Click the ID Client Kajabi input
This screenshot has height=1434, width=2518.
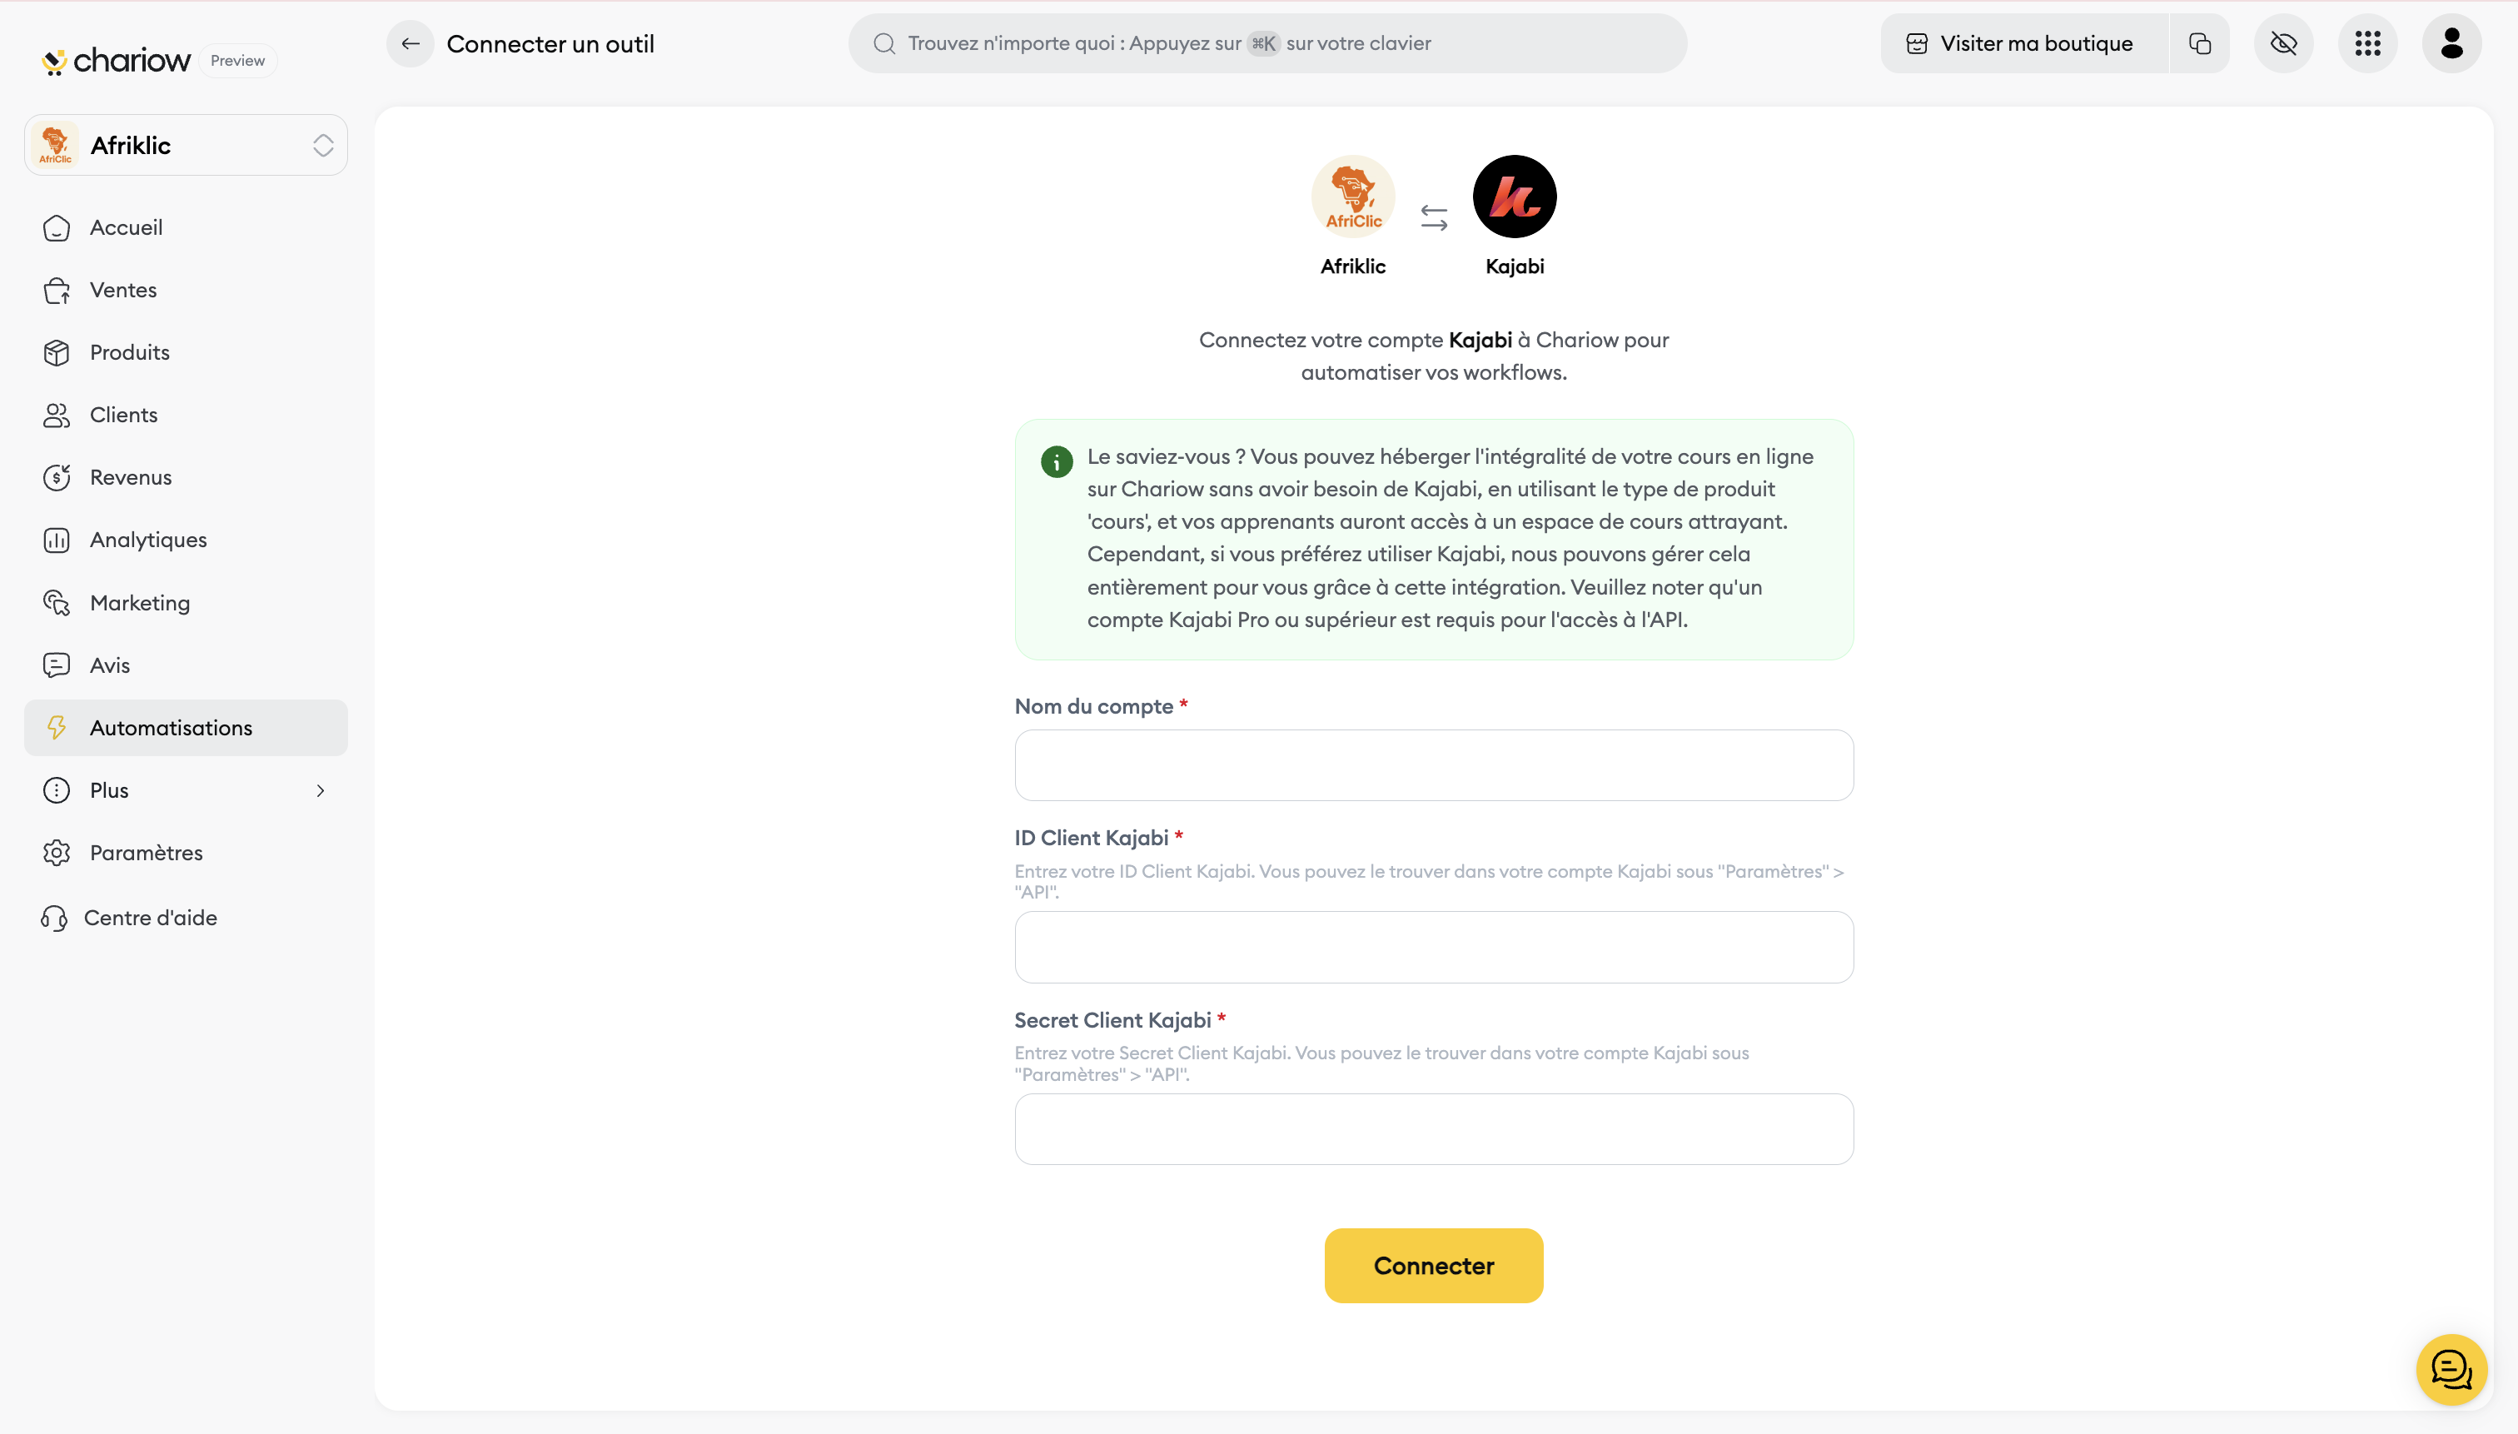click(1433, 947)
